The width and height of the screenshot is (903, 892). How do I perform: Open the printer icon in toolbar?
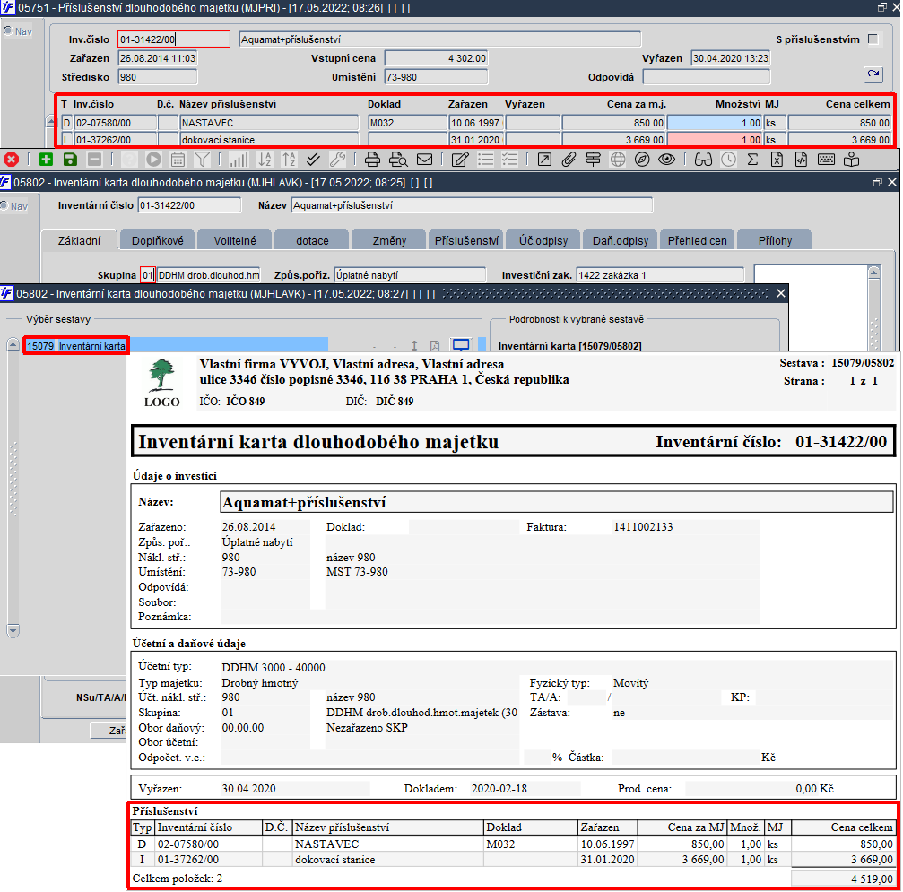373,160
